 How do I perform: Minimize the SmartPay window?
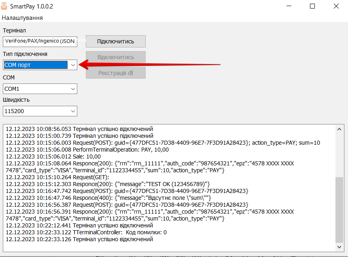click(289, 6)
